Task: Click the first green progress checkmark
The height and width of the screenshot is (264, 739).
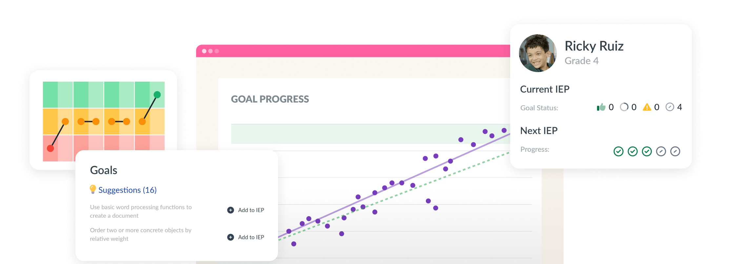Action: click(x=618, y=151)
